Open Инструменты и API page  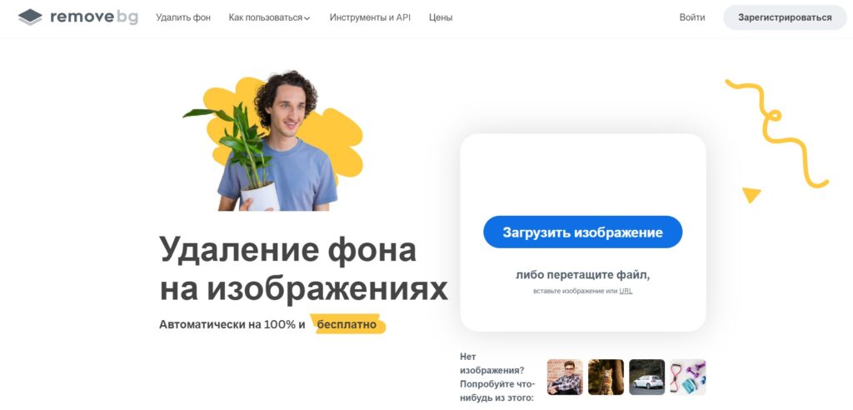[370, 17]
